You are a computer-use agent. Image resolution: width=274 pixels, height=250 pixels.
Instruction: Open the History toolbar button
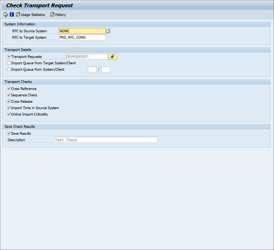coord(58,15)
